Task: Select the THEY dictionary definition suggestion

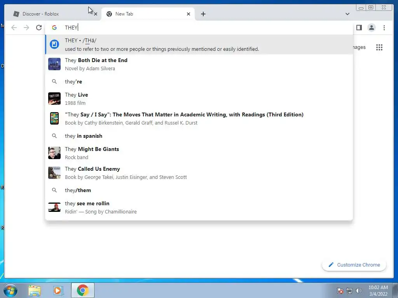Action: click(x=199, y=44)
